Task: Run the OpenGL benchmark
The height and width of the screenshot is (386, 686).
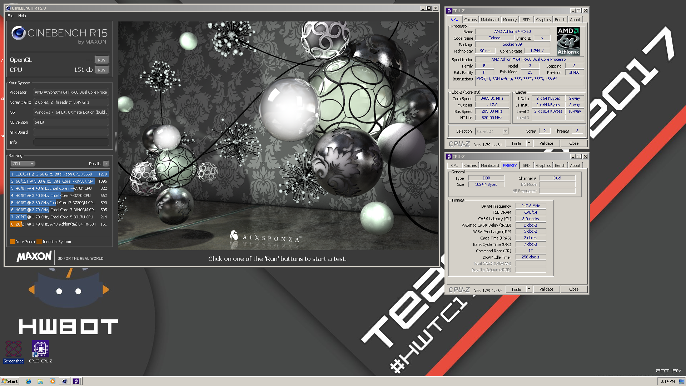Action: [x=101, y=60]
